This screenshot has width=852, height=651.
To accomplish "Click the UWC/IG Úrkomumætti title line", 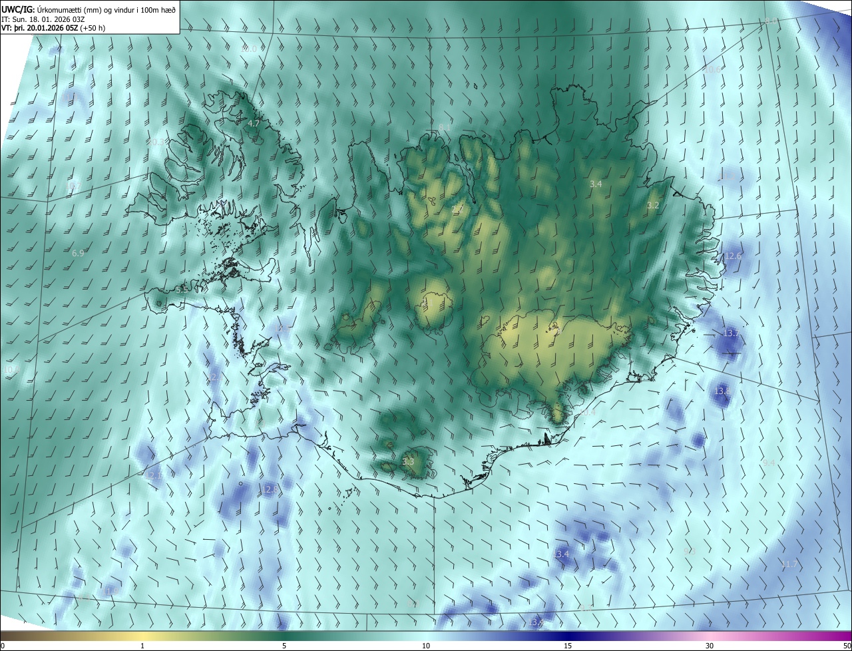I will click(x=89, y=9).
